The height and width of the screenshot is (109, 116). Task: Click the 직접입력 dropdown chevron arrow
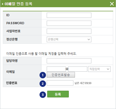pos(108,69)
